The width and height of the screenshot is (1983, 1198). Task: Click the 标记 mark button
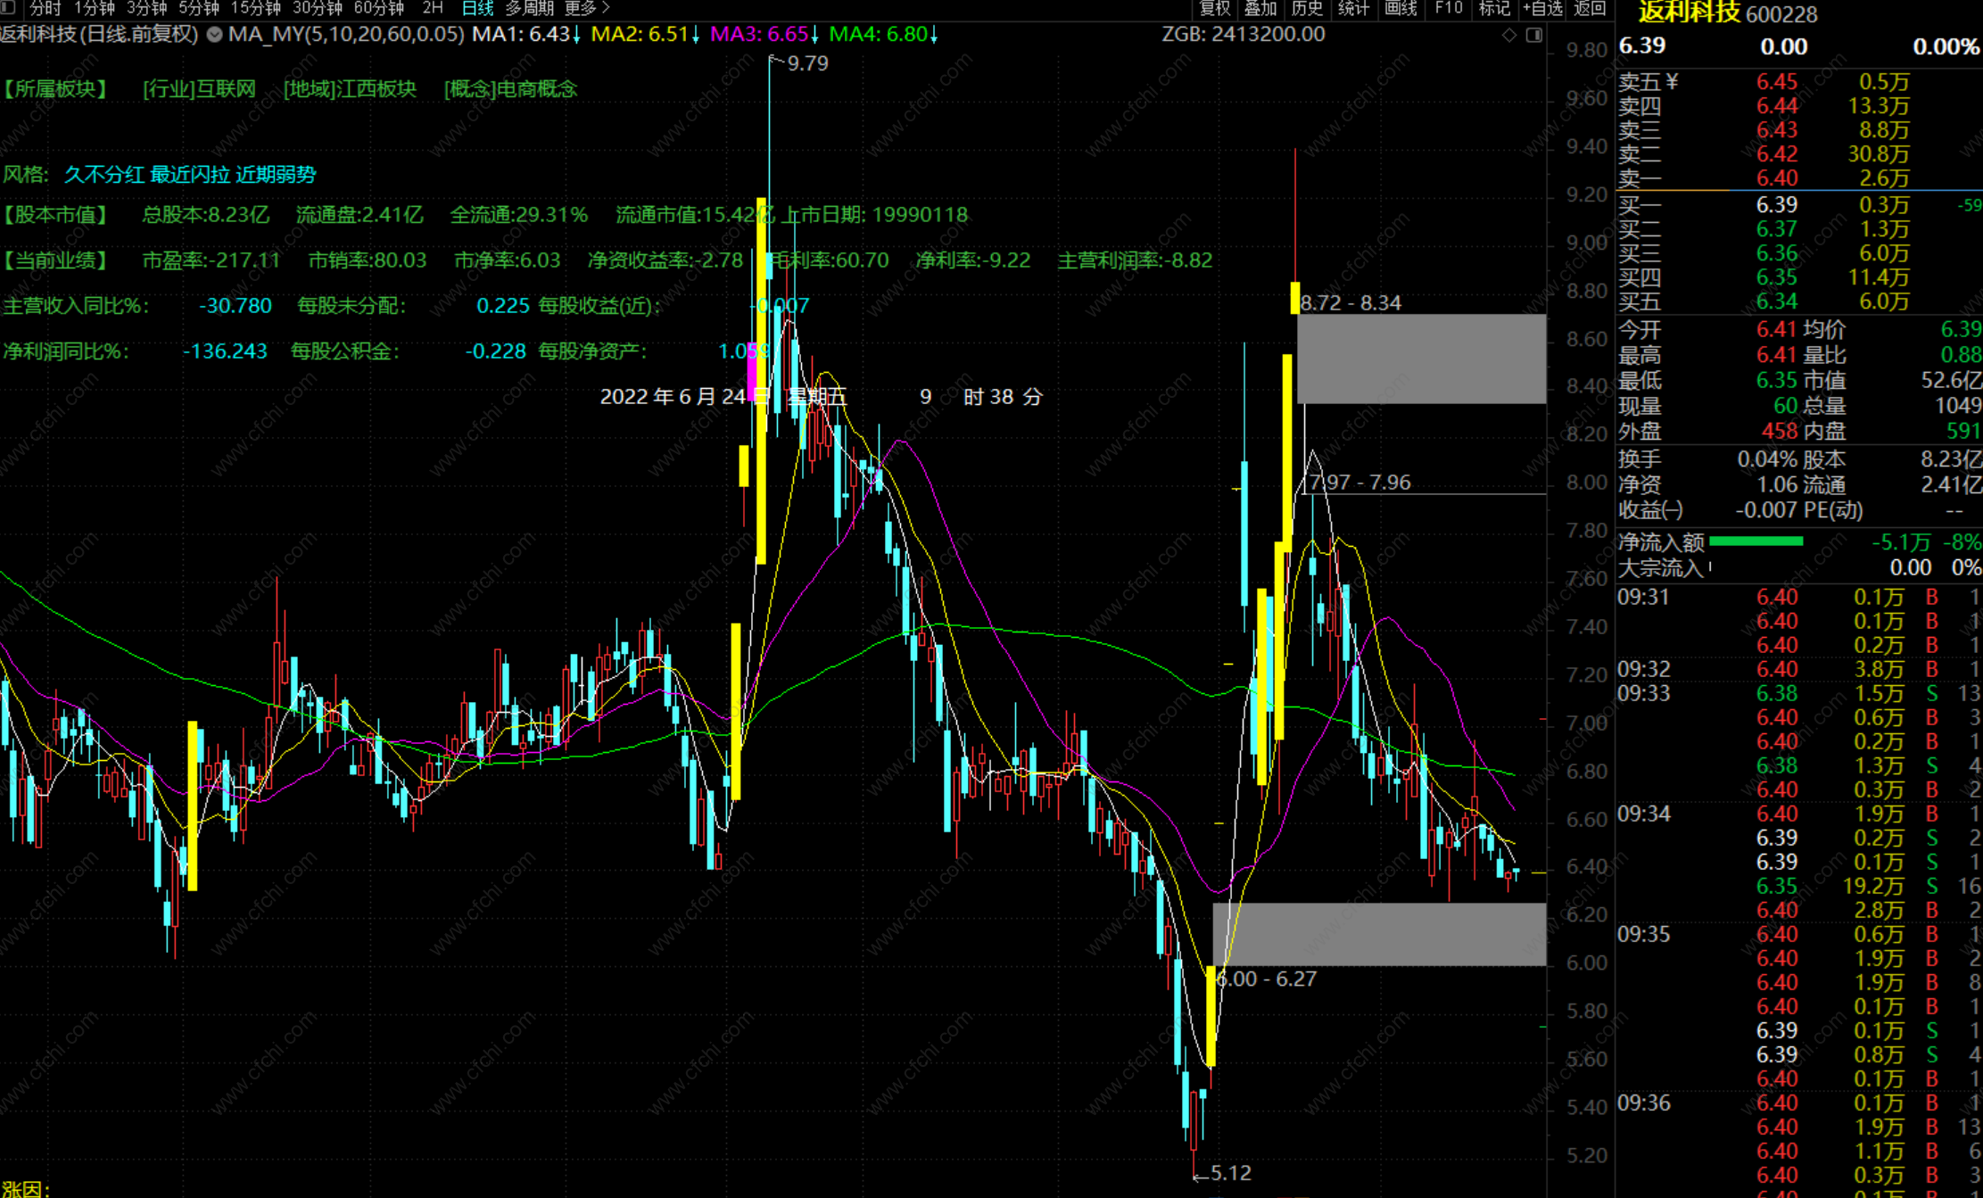(1494, 8)
